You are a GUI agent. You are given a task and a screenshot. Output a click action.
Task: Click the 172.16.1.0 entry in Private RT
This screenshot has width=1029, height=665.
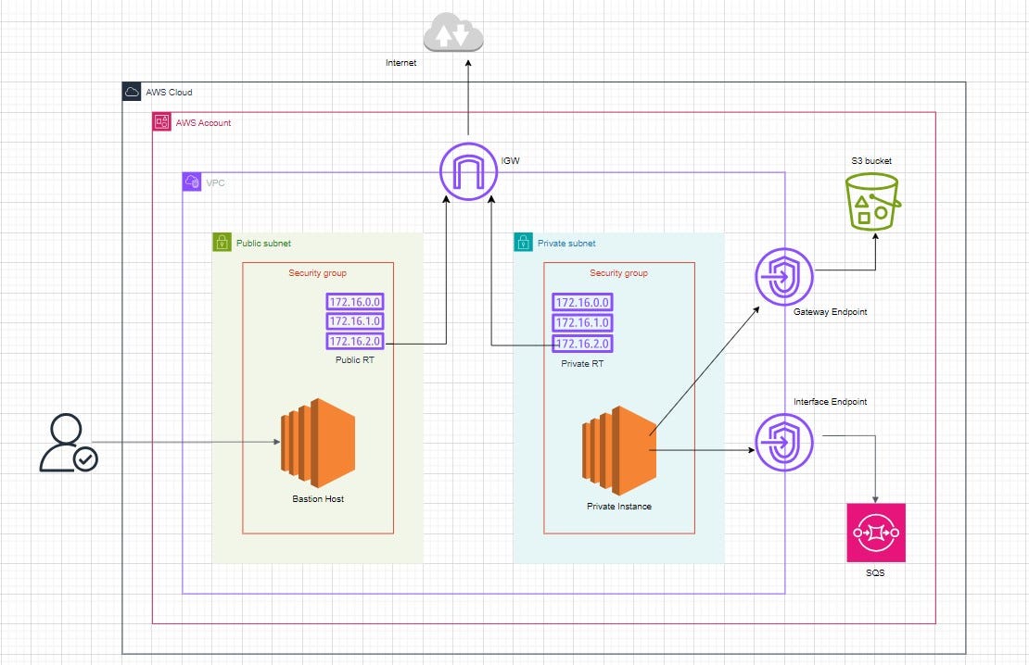pos(582,322)
